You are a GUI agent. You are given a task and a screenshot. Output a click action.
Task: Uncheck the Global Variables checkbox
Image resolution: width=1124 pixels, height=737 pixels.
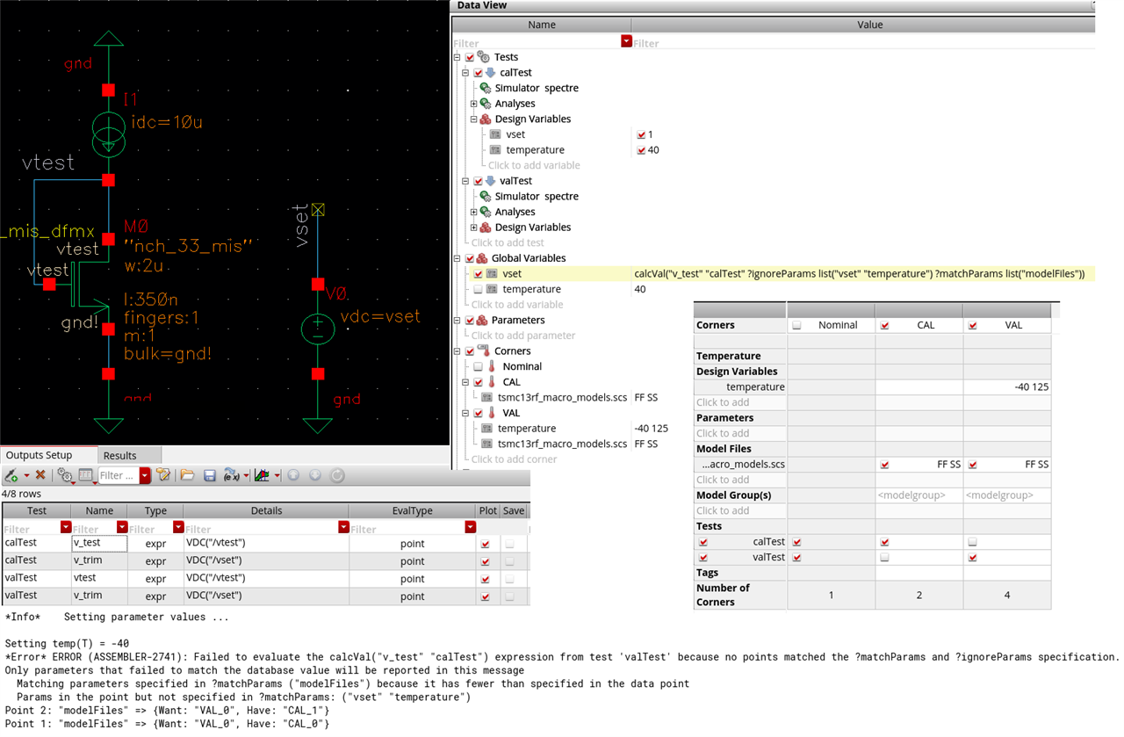pos(470,258)
